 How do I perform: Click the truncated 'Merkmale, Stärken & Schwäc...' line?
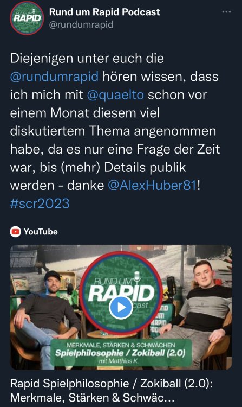[93, 398]
